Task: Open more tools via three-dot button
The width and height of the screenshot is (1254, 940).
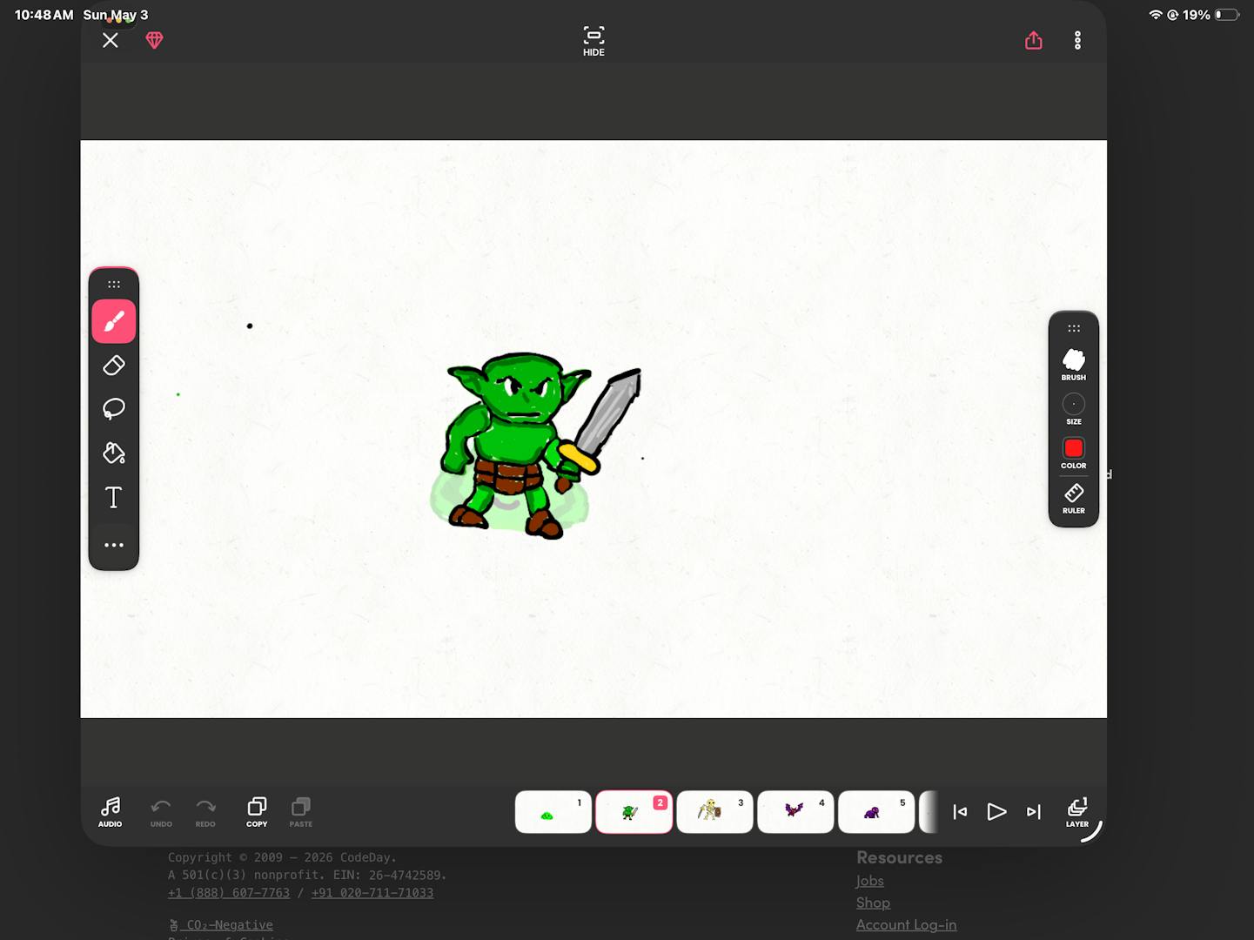Action: tap(114, 545)
